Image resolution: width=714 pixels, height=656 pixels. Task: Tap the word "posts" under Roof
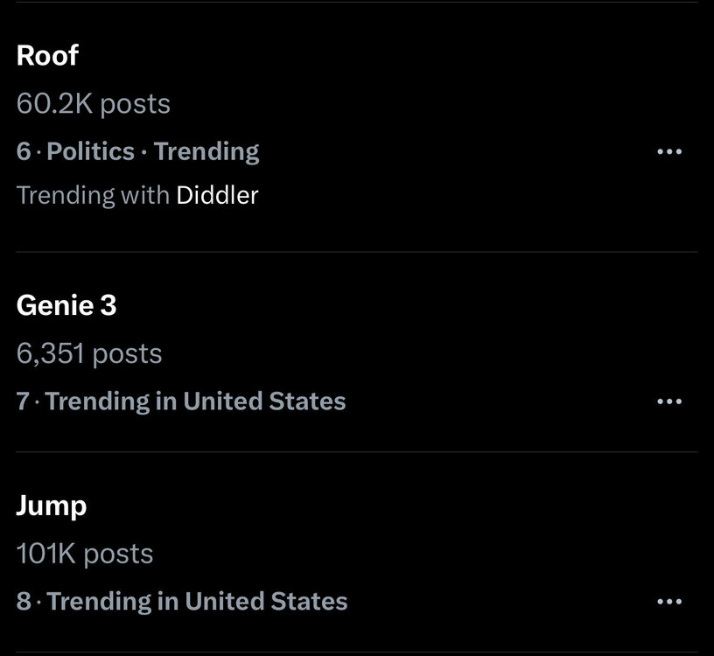click(135, 104)
